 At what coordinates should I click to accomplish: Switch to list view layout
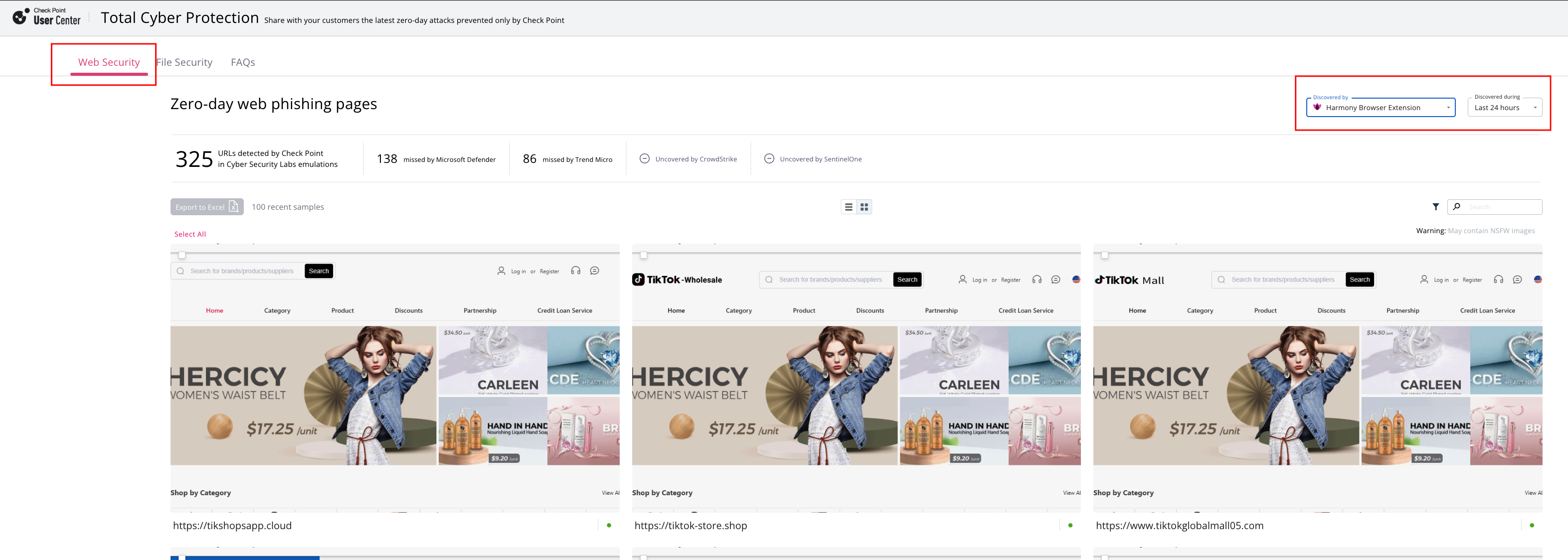point(849,207)
